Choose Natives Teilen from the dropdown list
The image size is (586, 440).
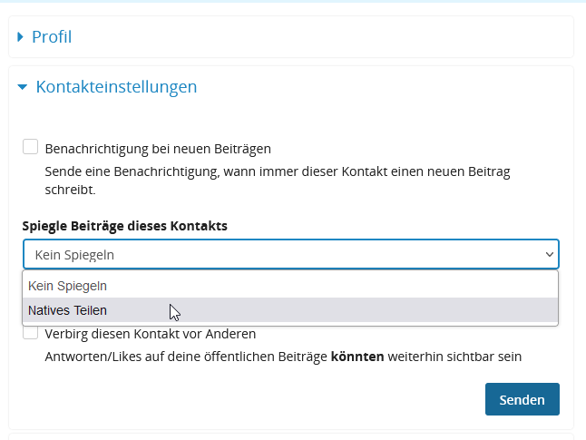(x=68, y=310)
